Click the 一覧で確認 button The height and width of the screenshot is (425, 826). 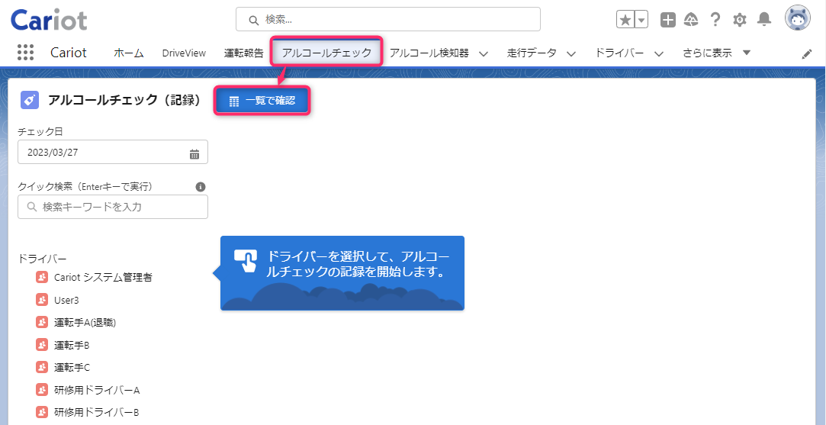pos(262,101)
